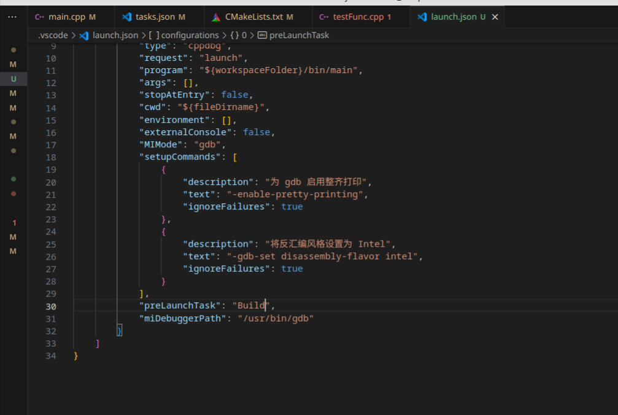Click the curly braces icon before breadcrumb 0

[234, 36]
